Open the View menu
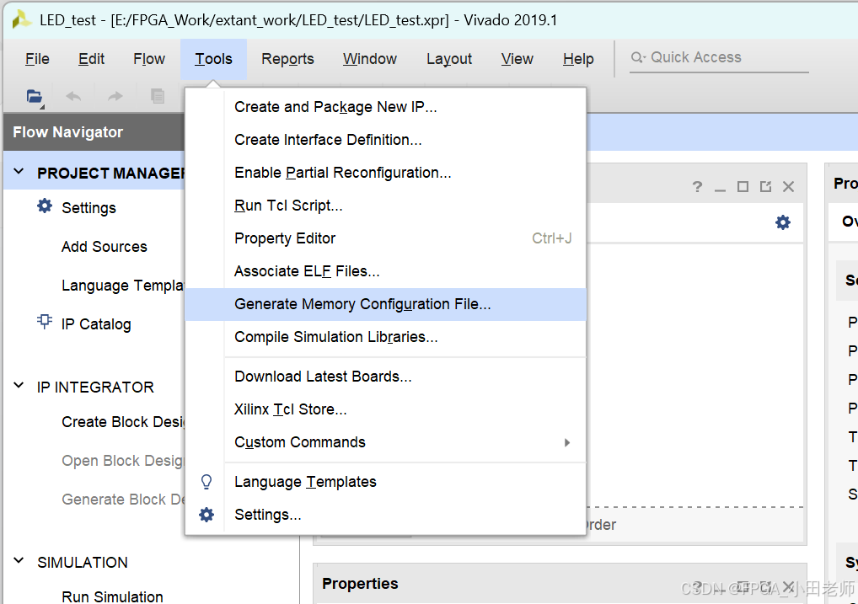The width and height of the screenshot is (858, 604). [517, 58]
